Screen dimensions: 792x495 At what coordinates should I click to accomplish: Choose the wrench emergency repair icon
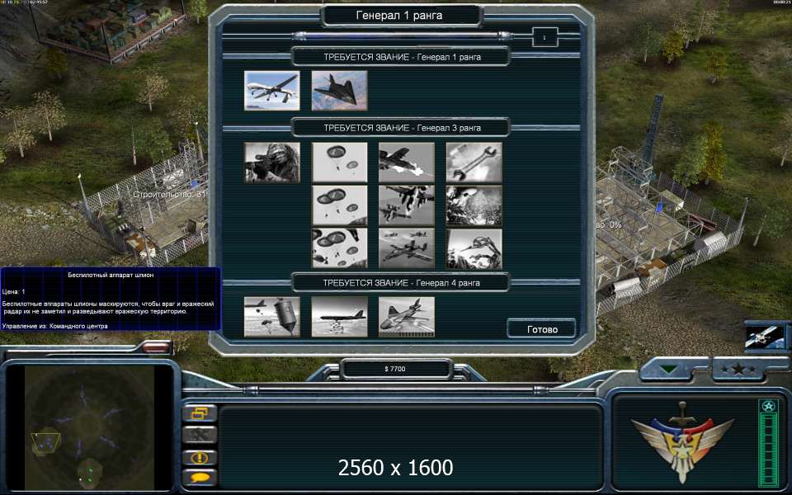(474, 163)
